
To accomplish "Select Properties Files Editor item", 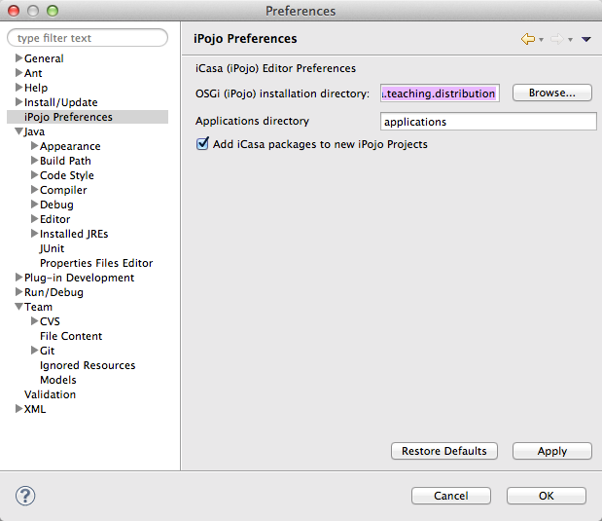I will pos(95,263).
